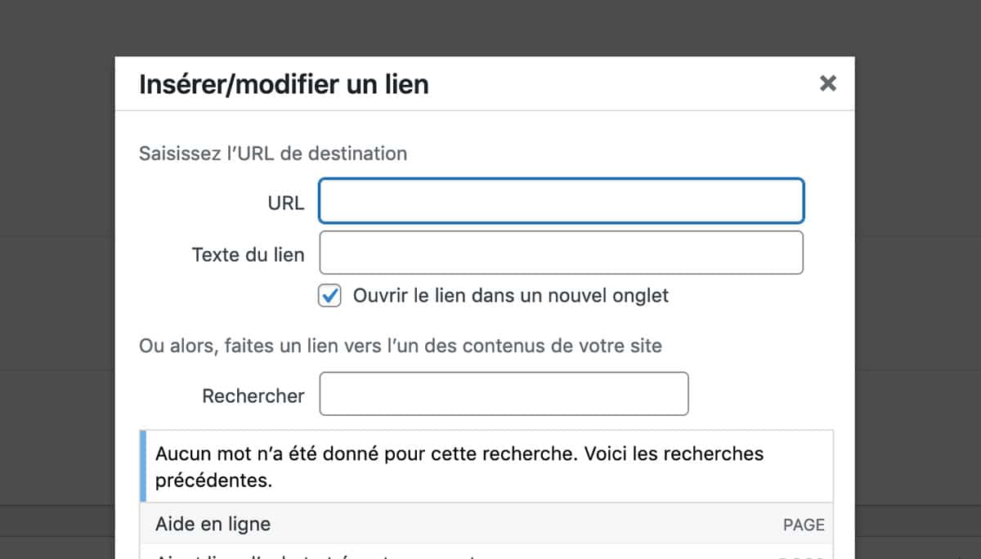Close the Insérer/modifier un lien dialog
The width and height of the screenshot is (981, 559).
828,83
